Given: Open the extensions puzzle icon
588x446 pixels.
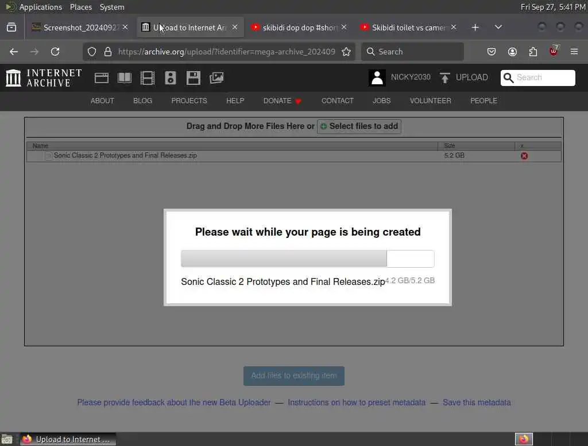Looking at the screenshot, I should tap(533, 52).
